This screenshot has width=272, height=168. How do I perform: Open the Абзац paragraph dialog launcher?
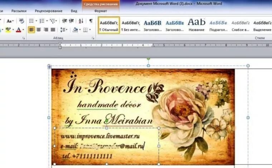pos(93,38)
